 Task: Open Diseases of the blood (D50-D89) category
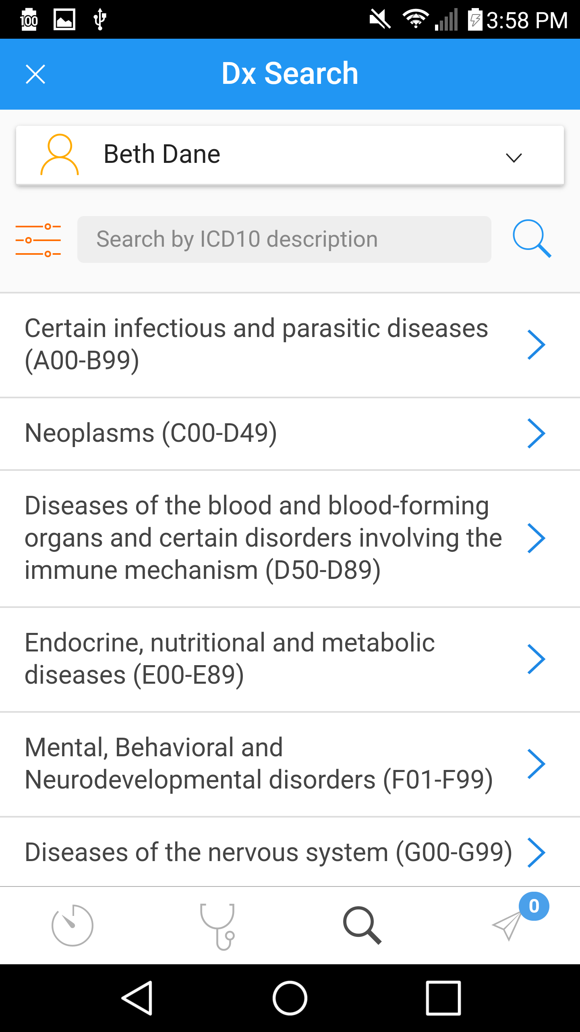click(290, 539)
